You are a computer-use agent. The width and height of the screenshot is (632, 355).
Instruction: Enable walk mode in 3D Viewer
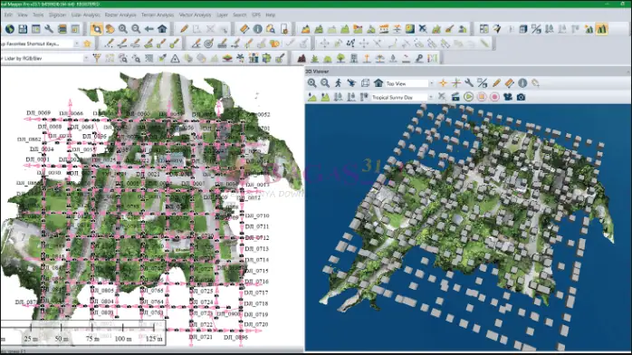338,83
